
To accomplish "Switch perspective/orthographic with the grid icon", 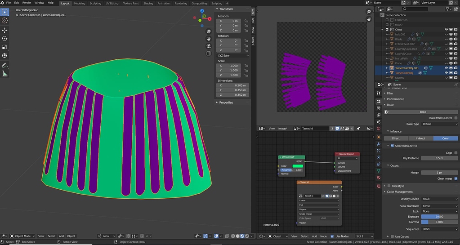I will click(x=209, y=53).
